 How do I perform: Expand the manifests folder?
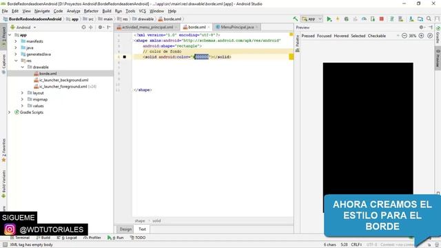pos(16,41)
